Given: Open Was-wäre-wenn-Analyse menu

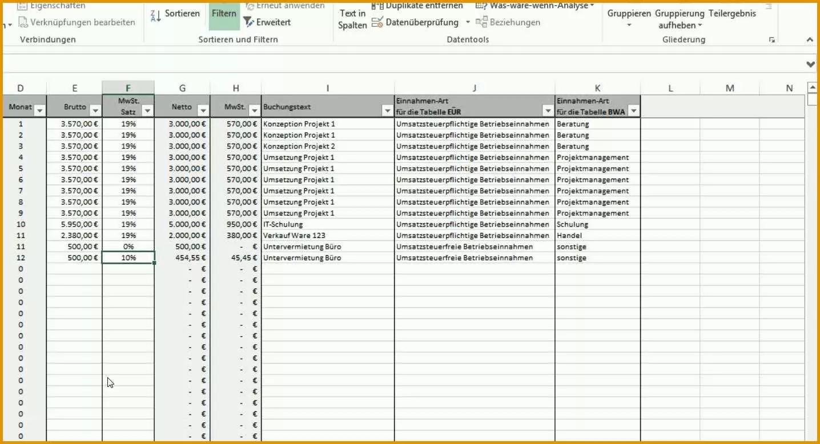Looking at the screenshot, I should [535, 6].
